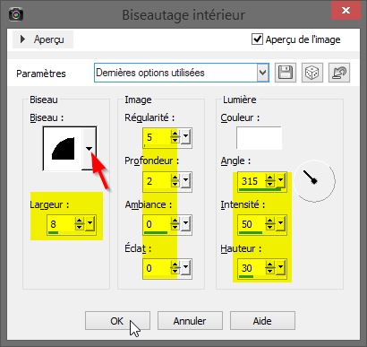Expand the Aperçu preview panel
The height and width of the screenshot is (347, 367).
[x=42, y=39]
